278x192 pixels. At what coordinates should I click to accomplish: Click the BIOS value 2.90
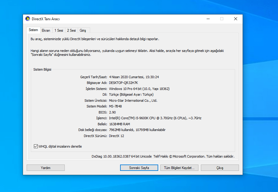(x=113, y=112)
